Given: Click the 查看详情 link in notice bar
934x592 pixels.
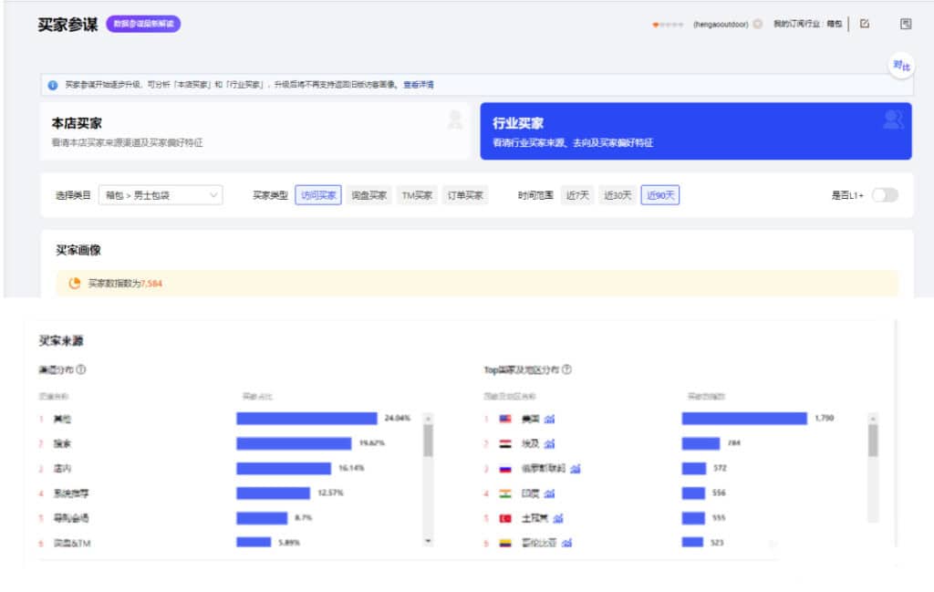Looking at the screenshot, I should click(419, 85).
